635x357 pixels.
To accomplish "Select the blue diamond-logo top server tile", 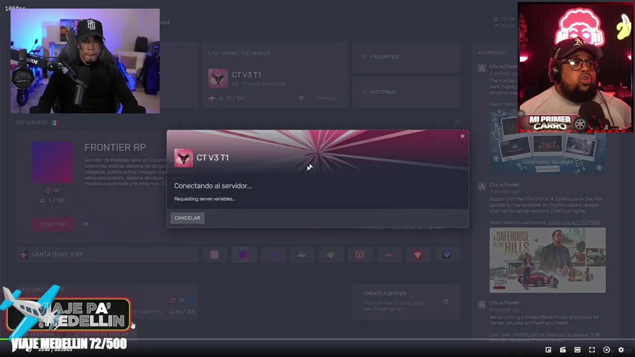I will 447,255.
